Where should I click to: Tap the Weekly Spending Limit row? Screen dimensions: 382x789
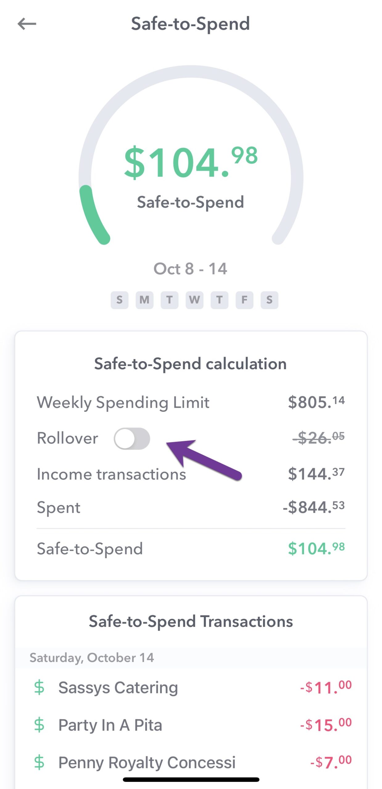[191, 402]
